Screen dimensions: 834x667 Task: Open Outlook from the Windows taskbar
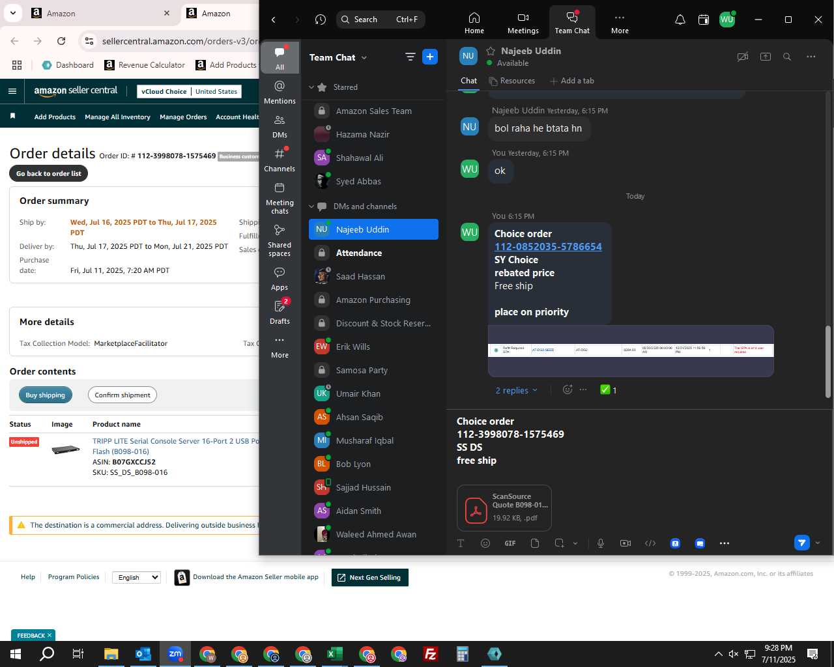pyautogui.click(x=143, y=654)
